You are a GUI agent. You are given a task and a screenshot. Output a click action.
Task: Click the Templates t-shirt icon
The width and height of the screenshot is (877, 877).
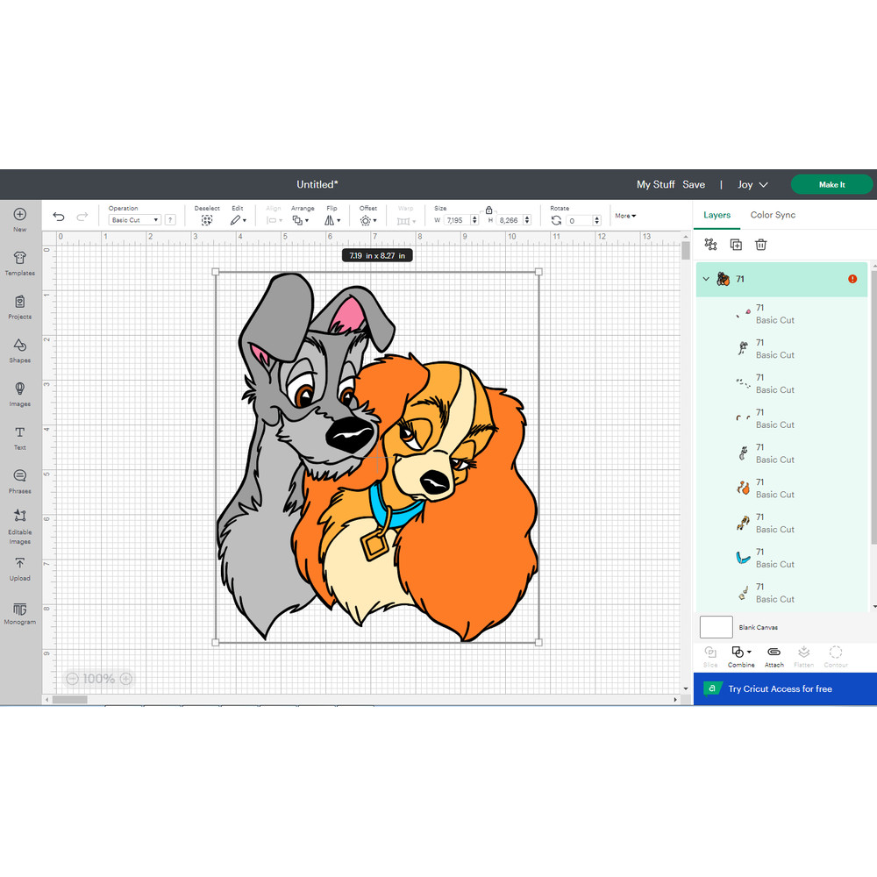click(19, 261)
